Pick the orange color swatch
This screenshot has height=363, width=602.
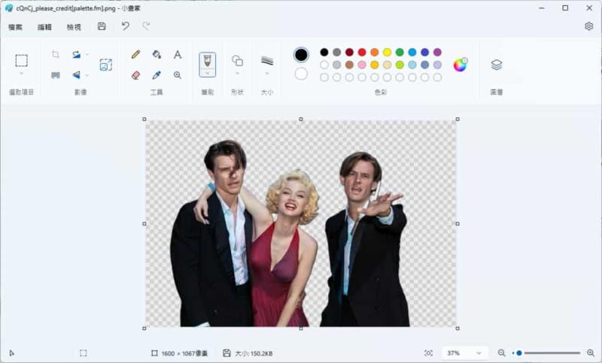(375, 52)
